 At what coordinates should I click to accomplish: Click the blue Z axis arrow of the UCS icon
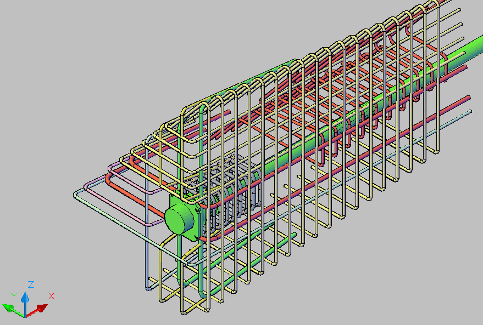point(25,299)
